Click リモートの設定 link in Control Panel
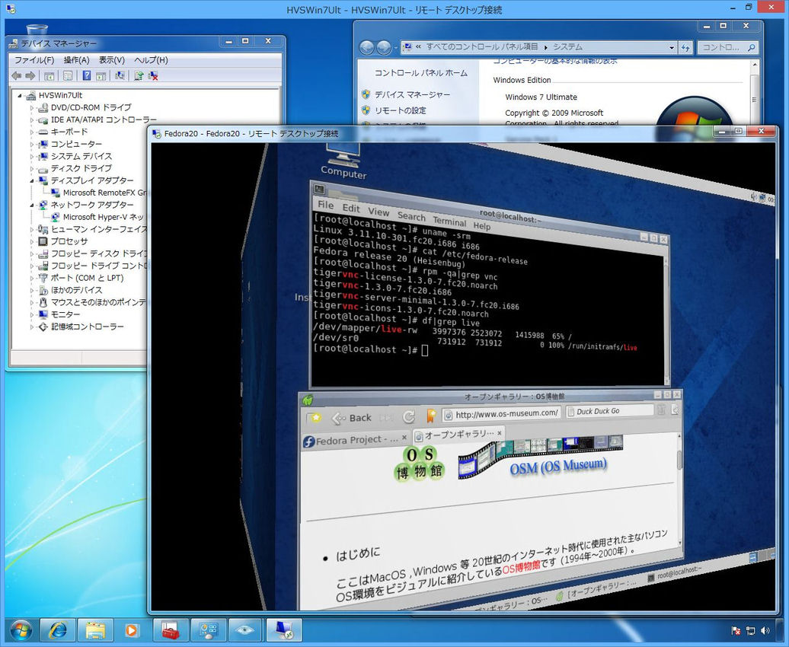 400,110
